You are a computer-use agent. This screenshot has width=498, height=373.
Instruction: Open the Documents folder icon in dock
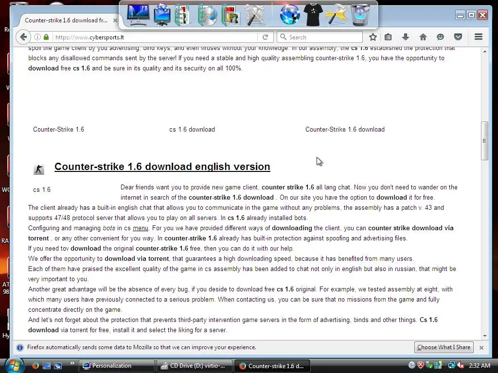click(x=183, y=15)
